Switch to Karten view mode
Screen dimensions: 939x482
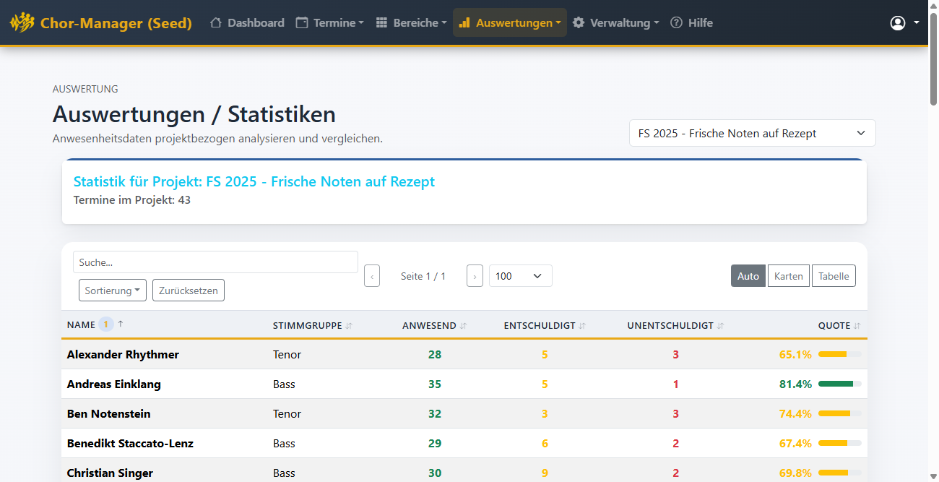click(x=789, y=276)
